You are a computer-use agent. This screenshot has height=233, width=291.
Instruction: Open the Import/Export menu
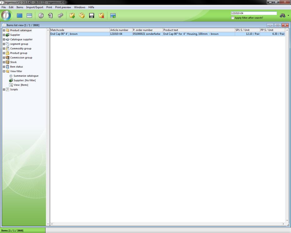pos(35,7)
